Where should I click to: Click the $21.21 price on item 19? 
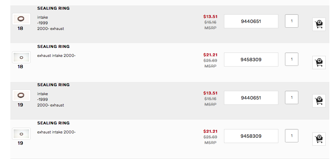tap(210, 131)
